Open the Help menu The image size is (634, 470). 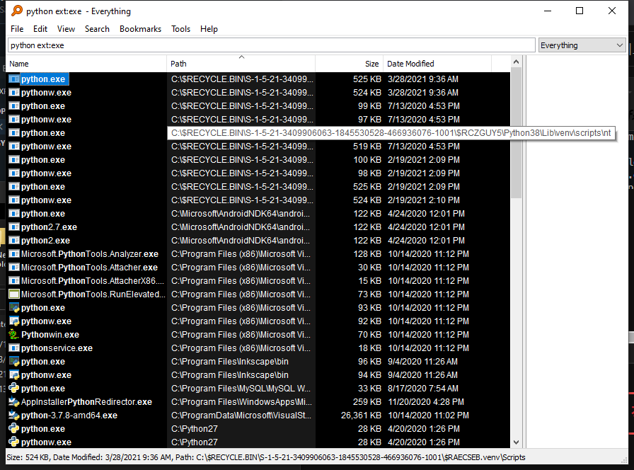209,29
